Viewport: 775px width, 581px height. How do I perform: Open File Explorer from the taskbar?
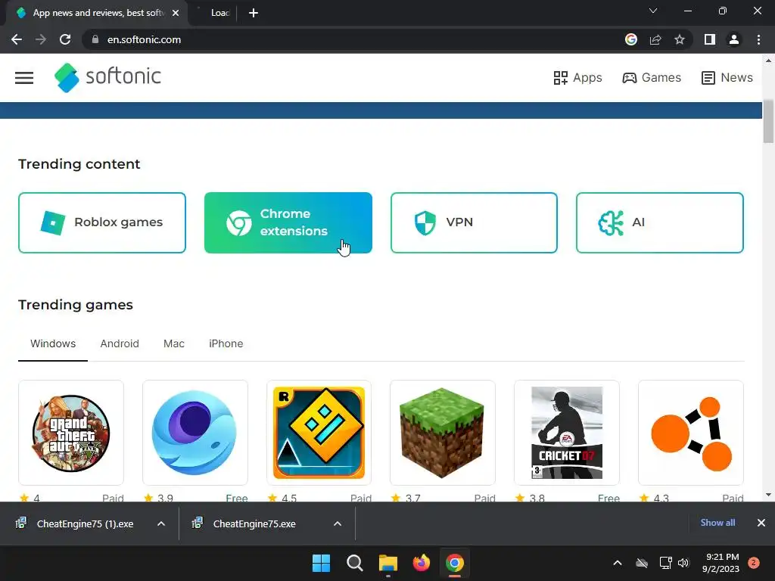click(388, 563)
